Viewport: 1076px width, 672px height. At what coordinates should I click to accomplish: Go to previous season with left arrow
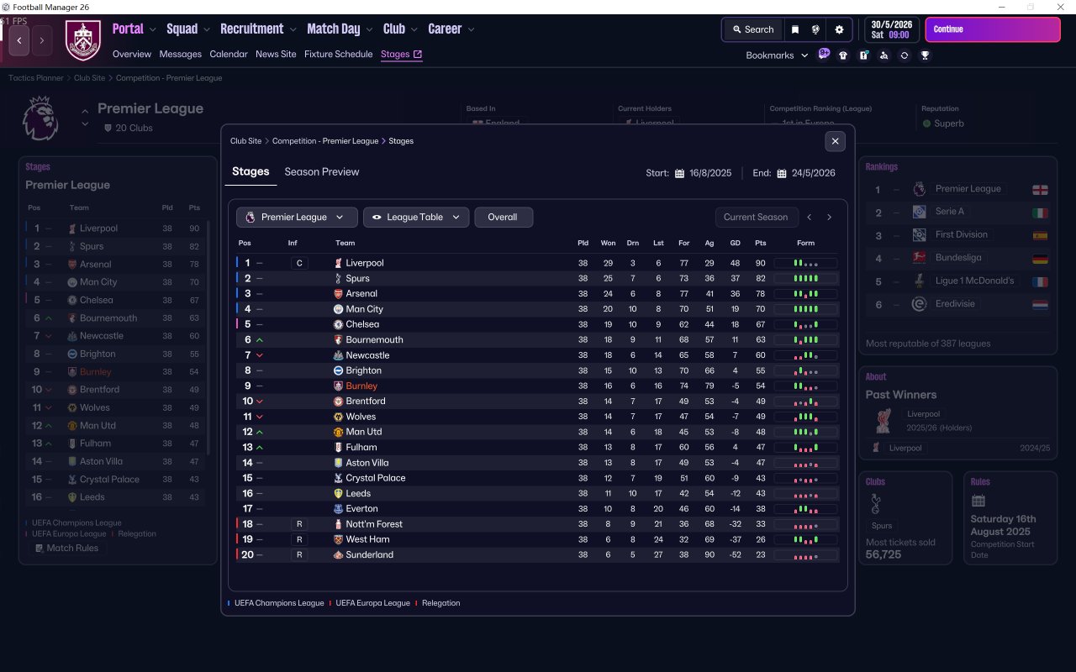810,218
